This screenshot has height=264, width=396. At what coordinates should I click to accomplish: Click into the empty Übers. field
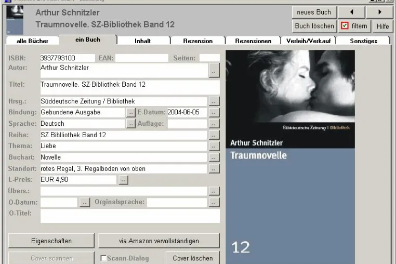click(124, 191)
